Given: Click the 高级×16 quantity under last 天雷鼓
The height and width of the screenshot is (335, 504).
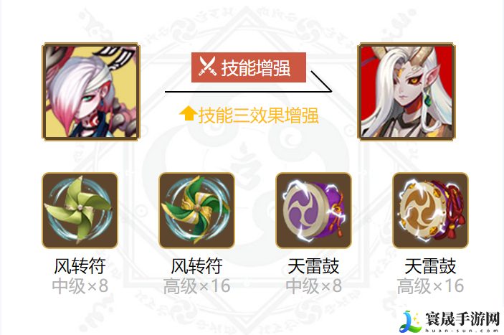Looking at the screenshot, I should coord(430,286).
